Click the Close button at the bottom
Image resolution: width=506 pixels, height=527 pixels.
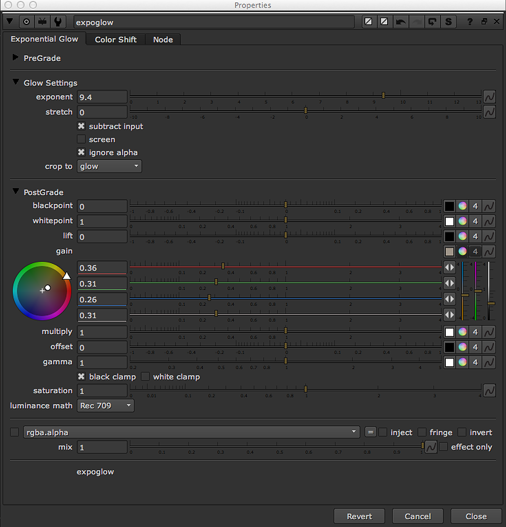pyautogui.click(x=476, y=516)
